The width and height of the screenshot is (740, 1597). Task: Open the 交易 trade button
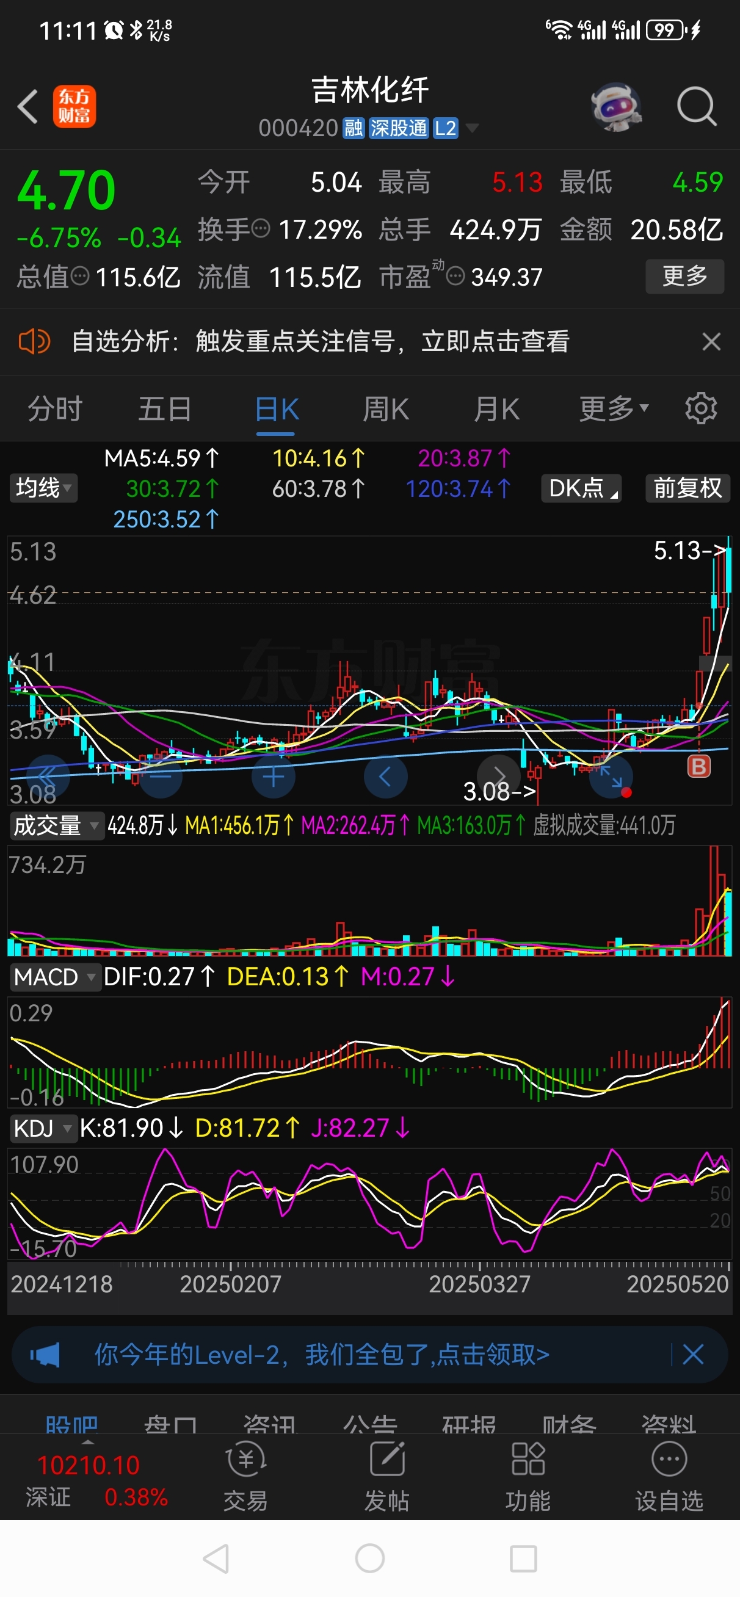click(245, 1476)
